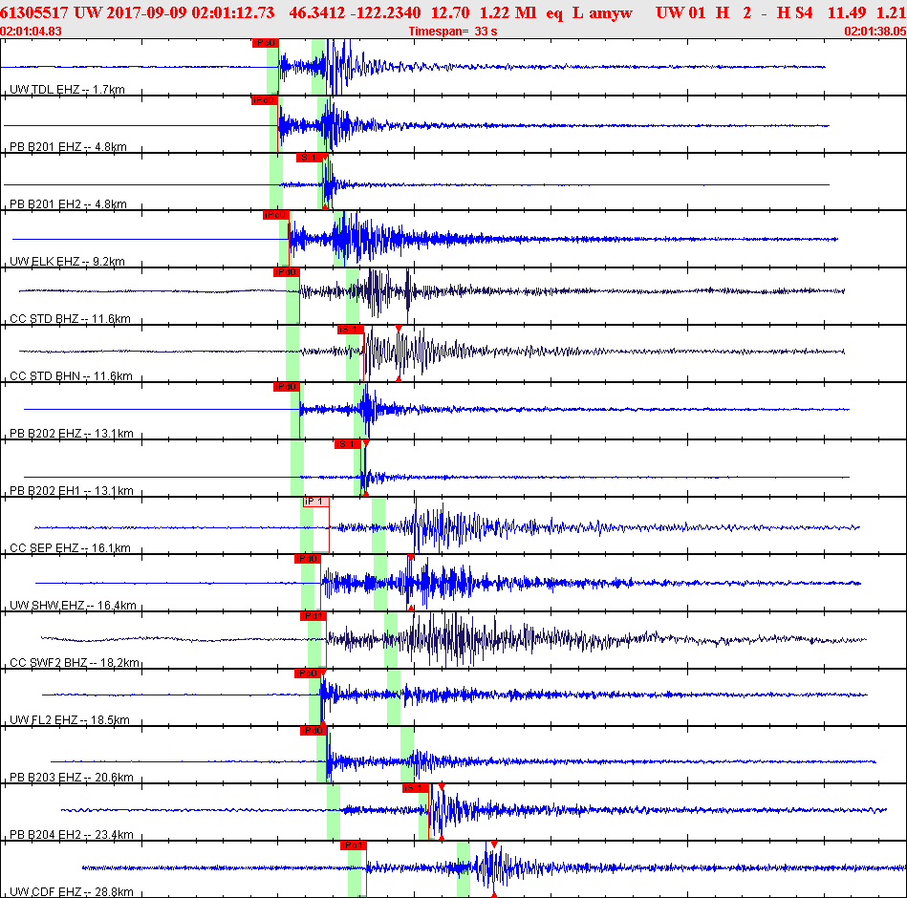Click the red amplitude triangle above UW CDF waveform
The image size is (907, 898).
point(494,845)
